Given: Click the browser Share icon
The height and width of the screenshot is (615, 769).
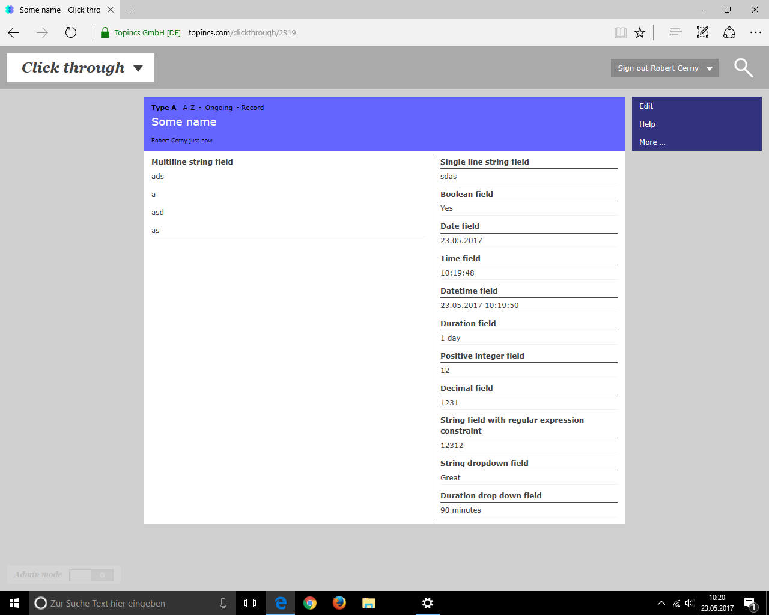Looking at the screenshot, I should pos(729,32).
